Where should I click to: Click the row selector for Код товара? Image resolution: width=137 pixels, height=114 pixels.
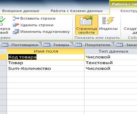3,57
